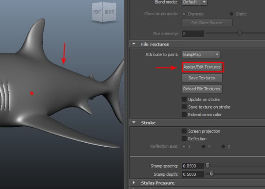Click the Assign/Edit Textures button
The height and width of the screenshot is (189, 265).
pos(203,67)
